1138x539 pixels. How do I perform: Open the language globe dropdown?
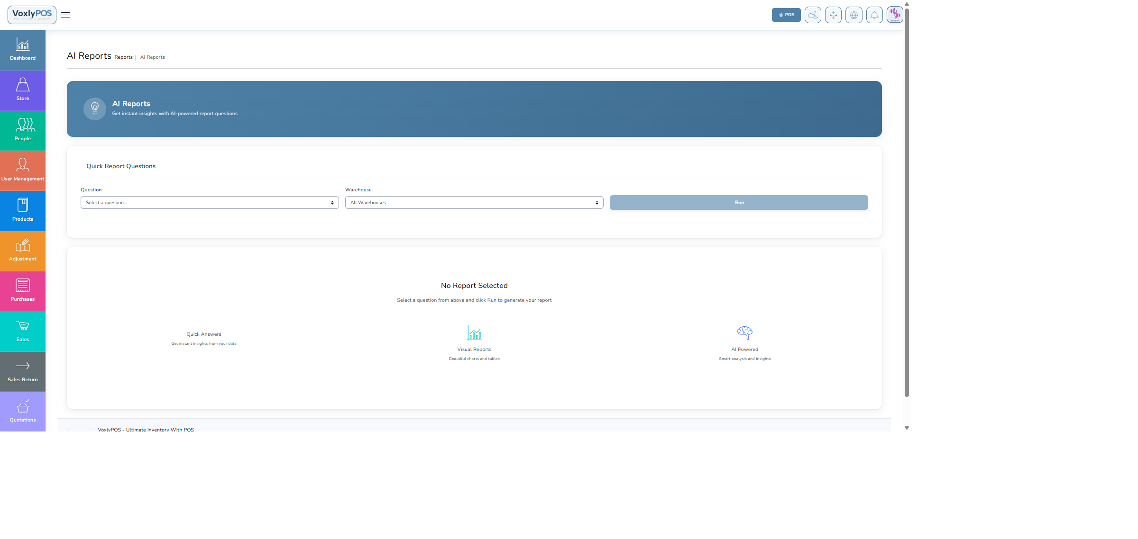tap(854, 15)
